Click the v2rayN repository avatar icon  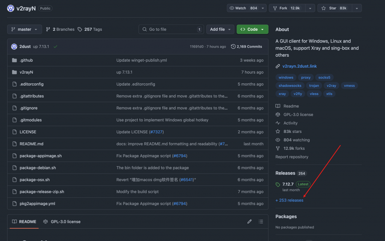tap(11, 8)
